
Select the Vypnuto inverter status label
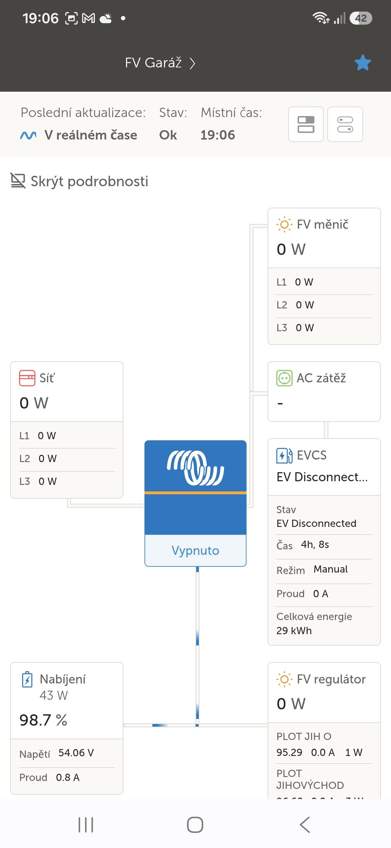click(x=195, y=550)
